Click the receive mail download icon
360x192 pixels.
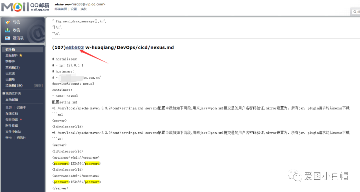[8, 30]
